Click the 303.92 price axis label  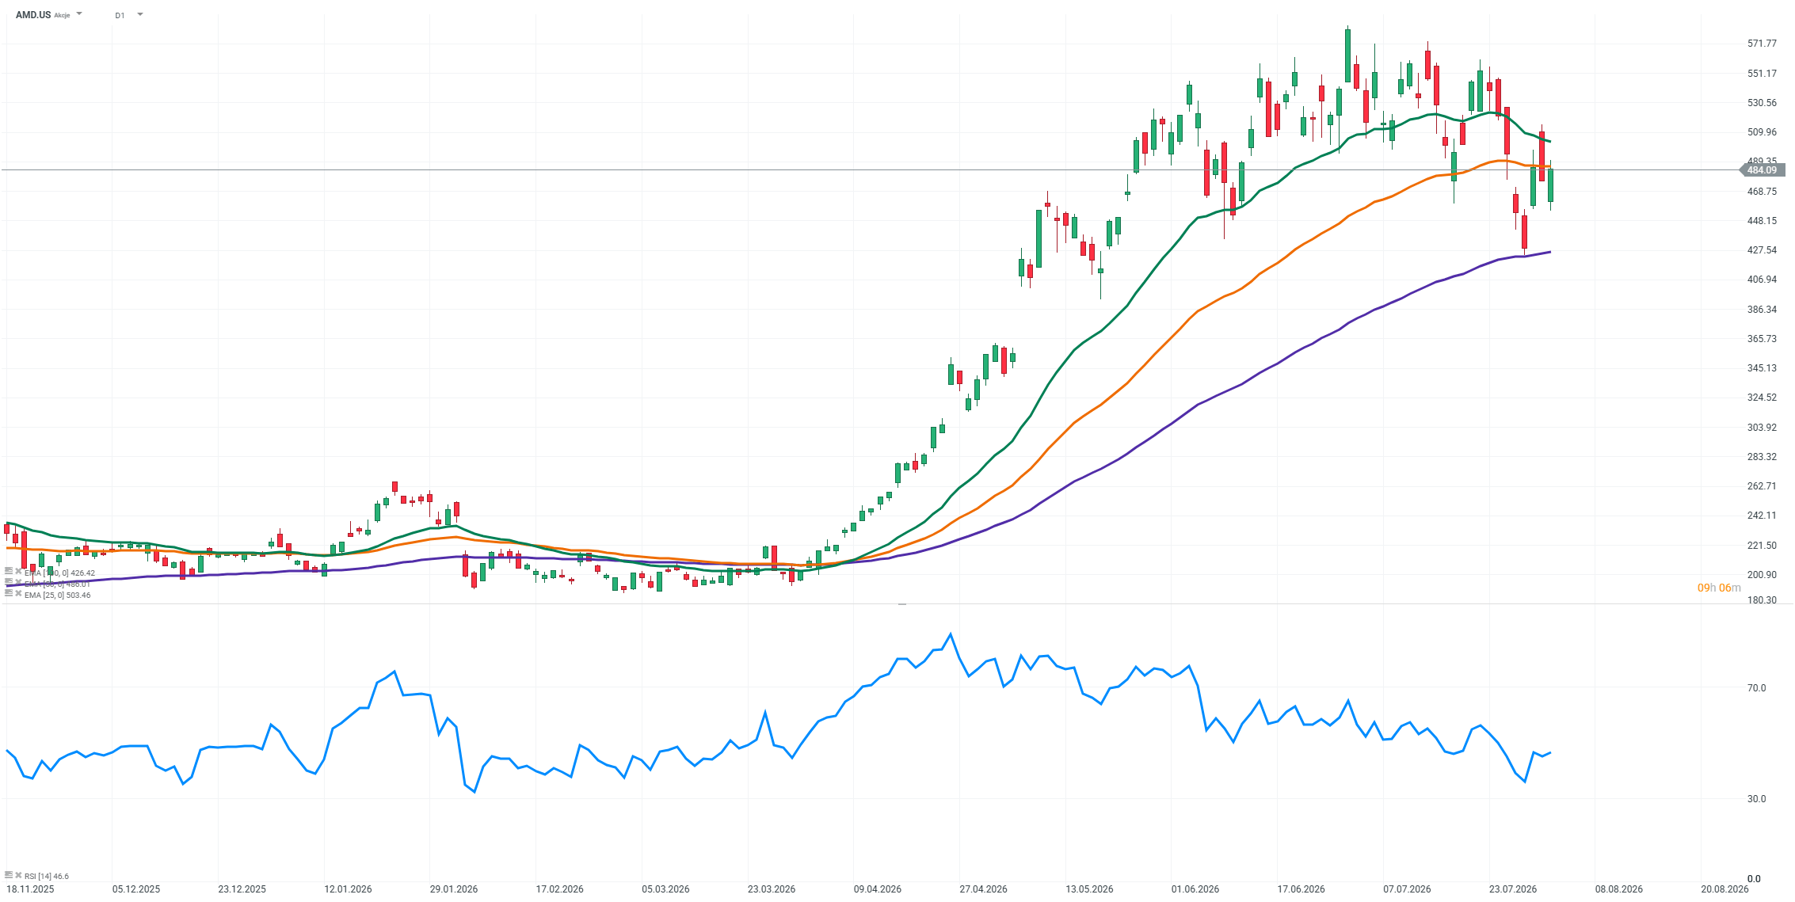pos(1762,428)
